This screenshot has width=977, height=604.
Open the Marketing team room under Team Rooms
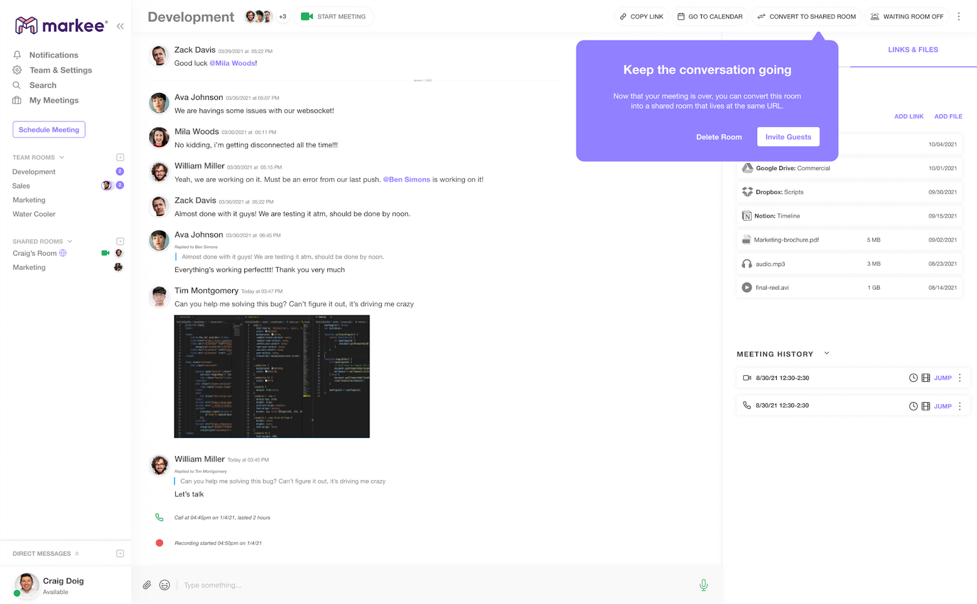29,200
